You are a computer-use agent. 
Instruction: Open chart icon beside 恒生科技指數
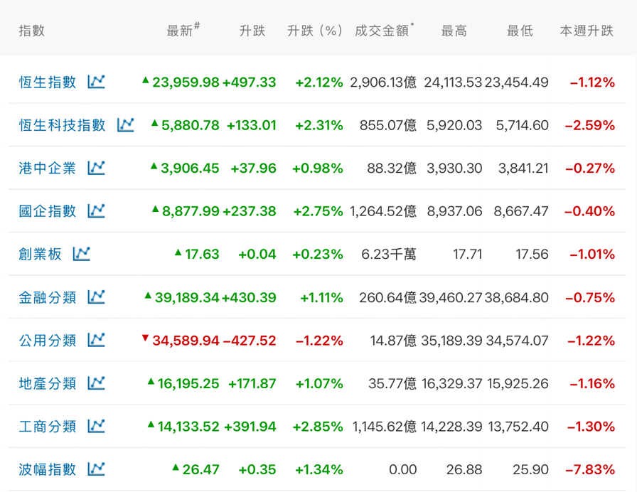[x=125, y=125]
